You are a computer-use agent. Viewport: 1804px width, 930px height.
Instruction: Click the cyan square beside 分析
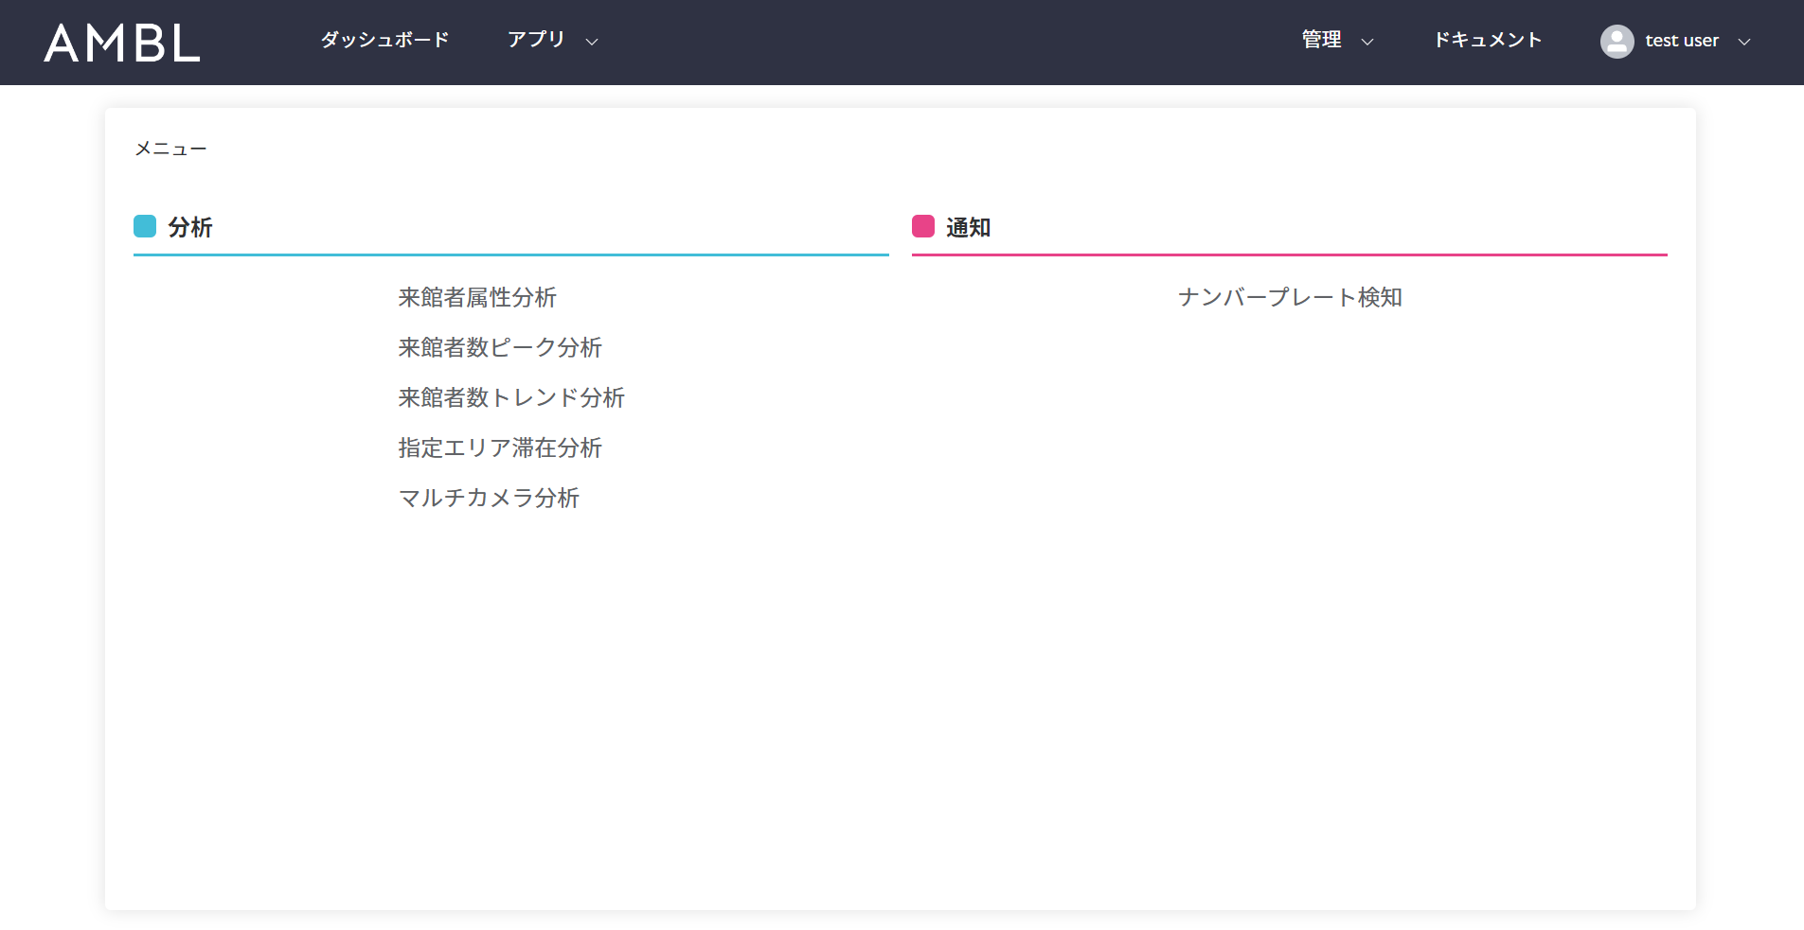pyautogui.click(x=145, y=226)
